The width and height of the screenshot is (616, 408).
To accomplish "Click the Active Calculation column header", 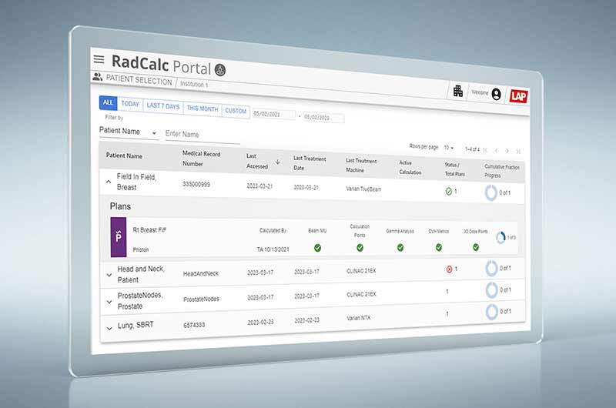I will click(410, 167).
